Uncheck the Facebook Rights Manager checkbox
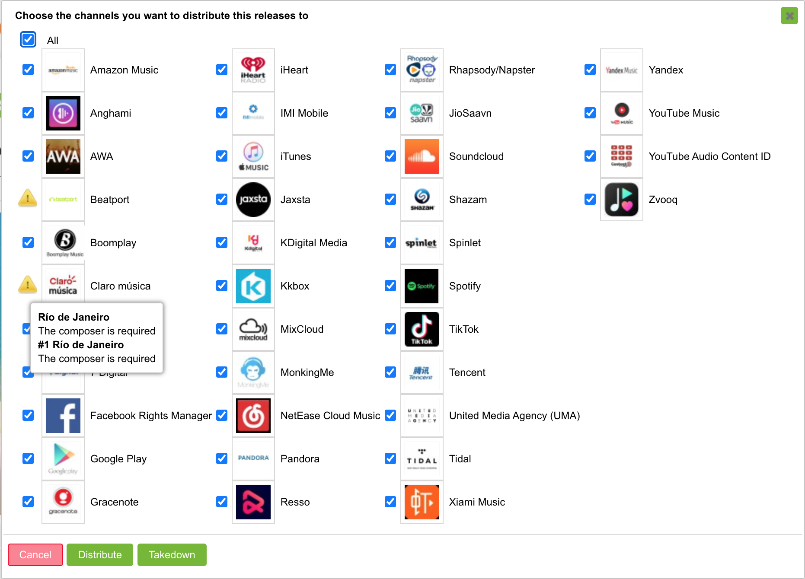The height and width of the screenshot is (579, 805). (28, 415)
